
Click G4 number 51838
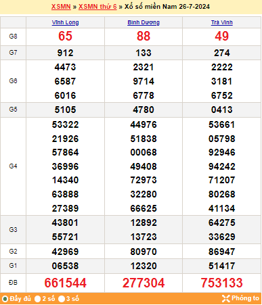coord(144,139)
